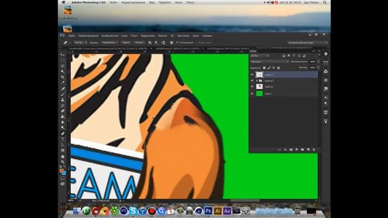This screenshot has width=388, height=218.
Task: Open Illustrator in the macOS Dock
Action: click(218, 211)
